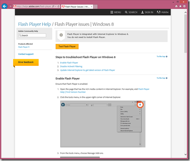Screen dimensions: 190x161
Task: Open the Flash Player Help breadcrumb link
Action: click(35, 24)
